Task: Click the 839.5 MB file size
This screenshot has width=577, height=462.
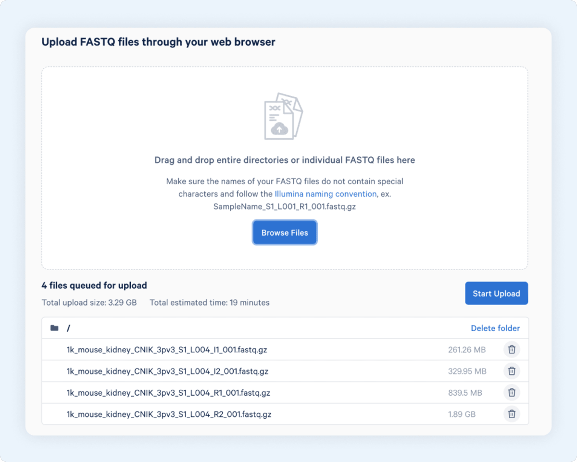Action: [x=464, y=393]
